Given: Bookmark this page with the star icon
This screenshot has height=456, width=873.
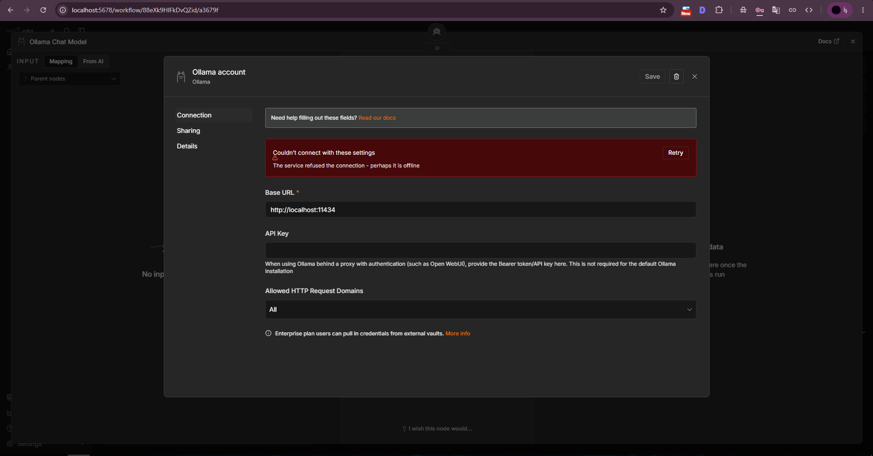Looking at the screenshot, I should pos(663,10).
